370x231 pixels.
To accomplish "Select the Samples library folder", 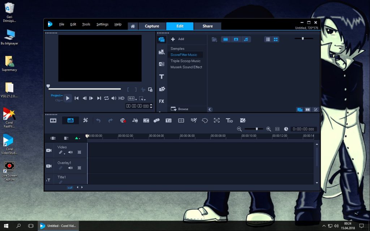I will pyautogui.click(x=177, y=49).
